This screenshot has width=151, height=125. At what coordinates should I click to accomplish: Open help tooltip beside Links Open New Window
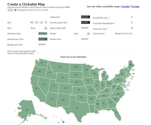point(116,23)
